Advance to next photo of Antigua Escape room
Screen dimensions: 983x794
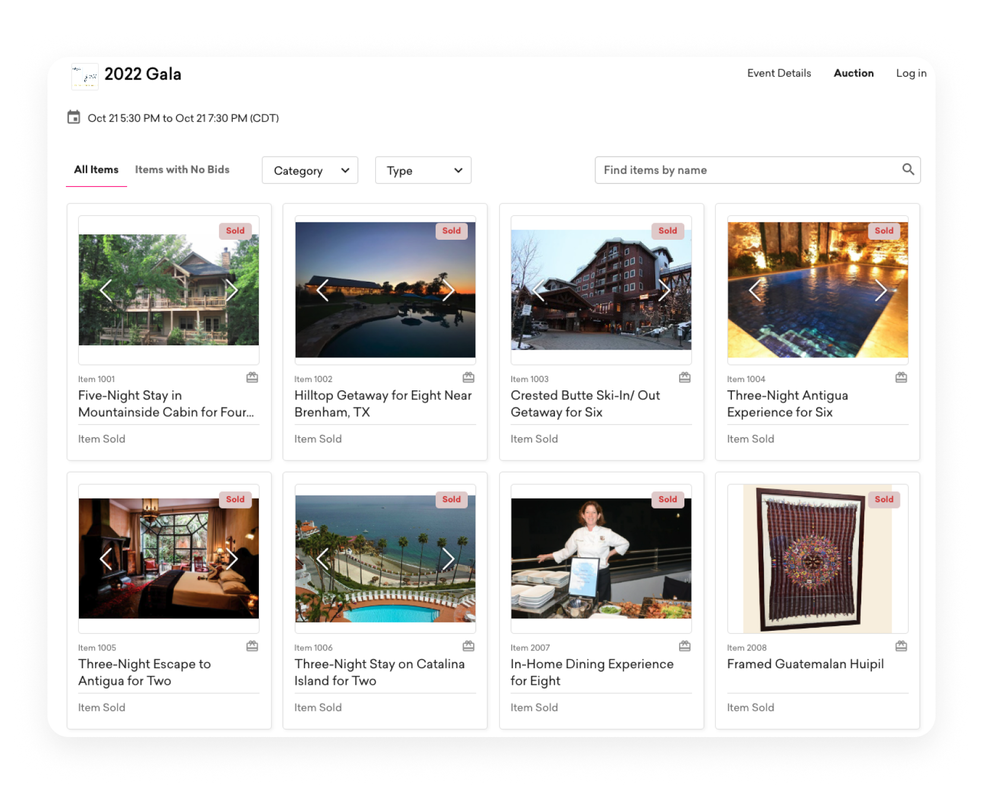tap(232, 558)
